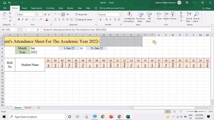Open the Review tab

[x=70, y=8]
